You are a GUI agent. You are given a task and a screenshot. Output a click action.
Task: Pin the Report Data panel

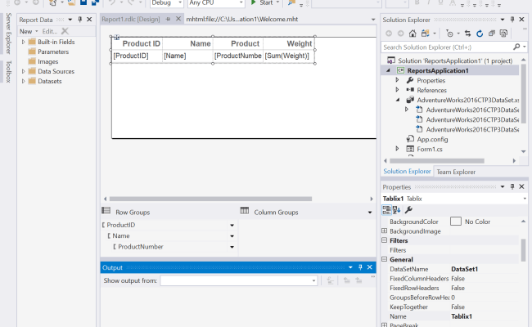click(79, 20)
